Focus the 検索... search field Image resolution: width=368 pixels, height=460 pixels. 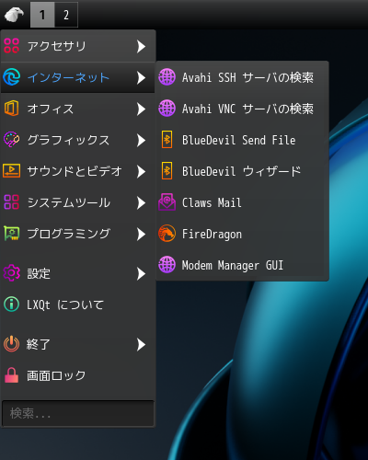click(78, 413)
